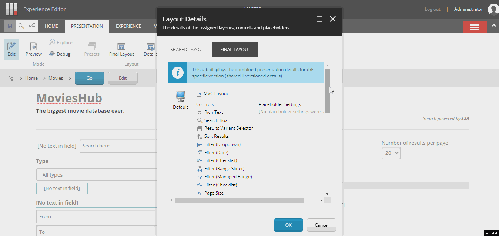Click the Debug bug icon

coord(52,54)
